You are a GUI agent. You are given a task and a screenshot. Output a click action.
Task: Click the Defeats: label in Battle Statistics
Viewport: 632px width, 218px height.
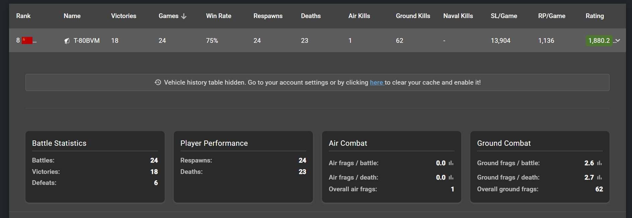pyautogui.click(x=44, y=183)
